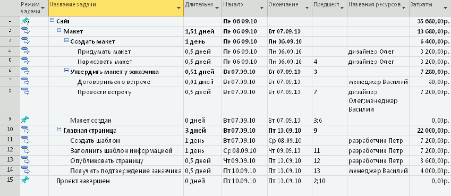Click the duration cell of Создать шаблон
The width and height of the screenshot is (451, 196).
click(202, 141)
